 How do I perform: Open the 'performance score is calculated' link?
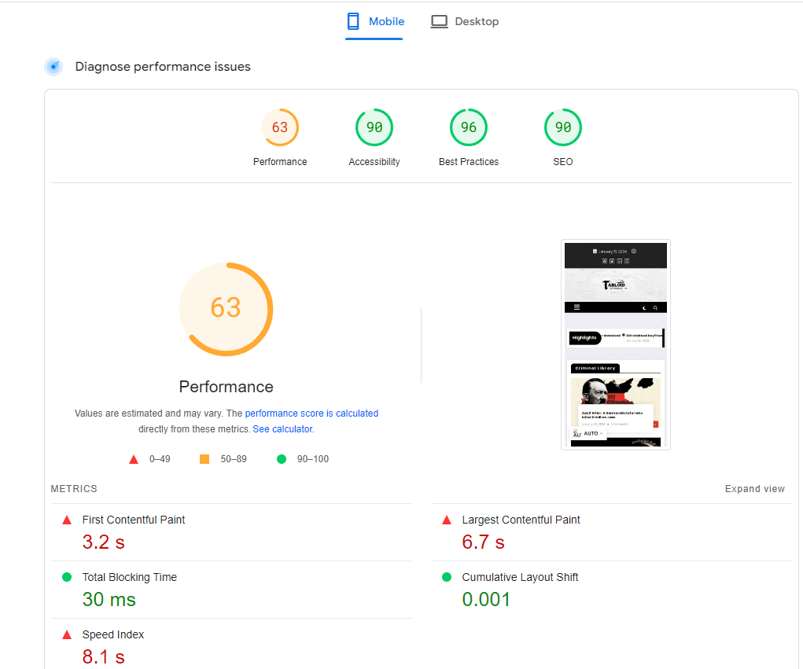[x=311, y=414]
